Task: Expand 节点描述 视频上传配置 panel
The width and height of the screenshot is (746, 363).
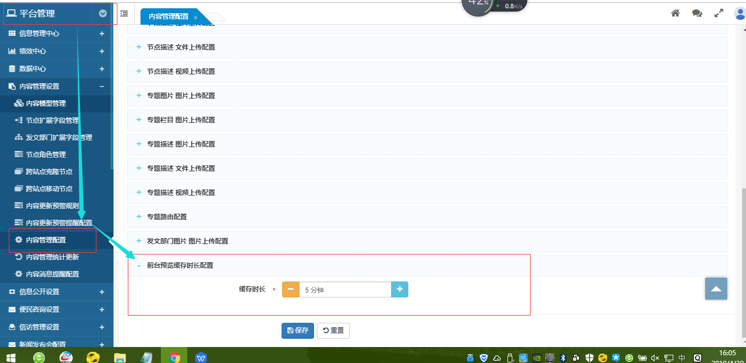Action: [427, 72]
